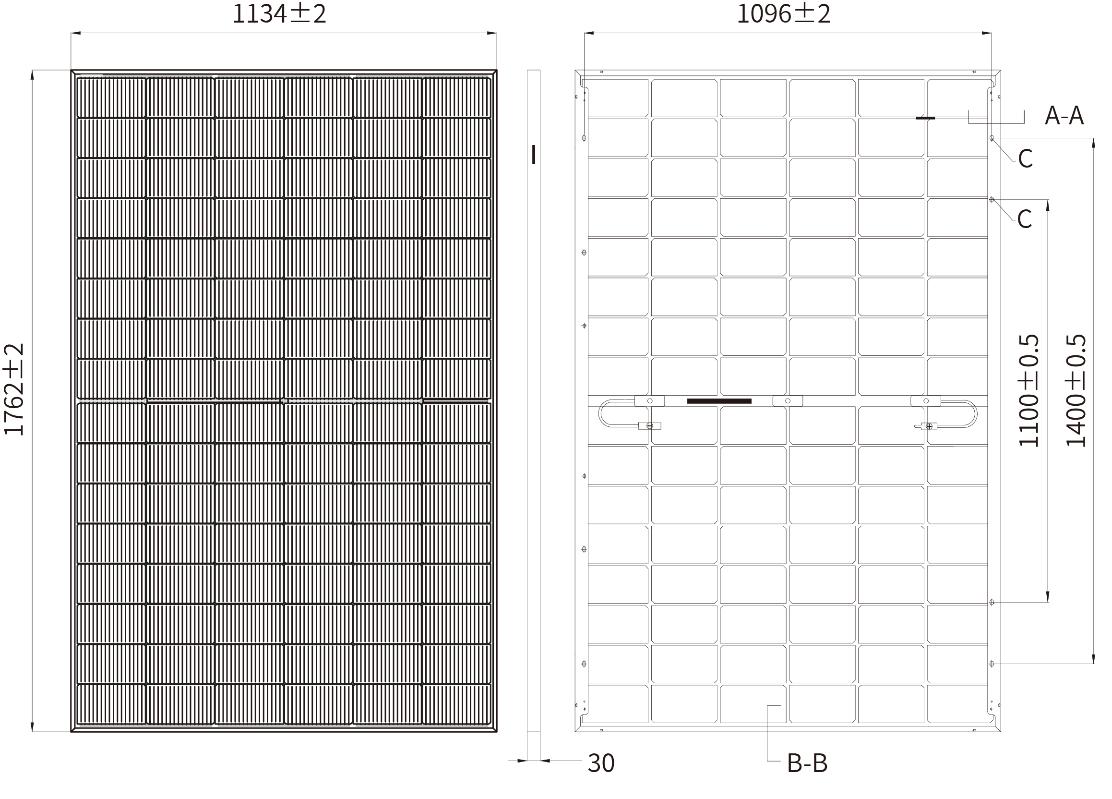Click the upper C mounting hole label
This screenshot has height=799, width=1112.
tap(1025, 159)
